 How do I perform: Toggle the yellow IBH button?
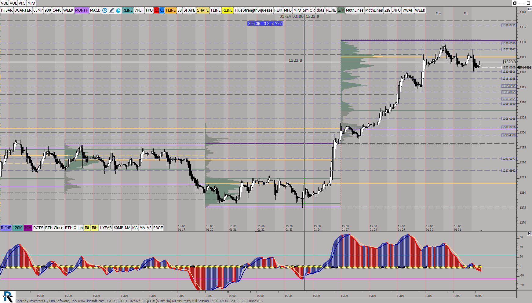(x=95, y=228)
